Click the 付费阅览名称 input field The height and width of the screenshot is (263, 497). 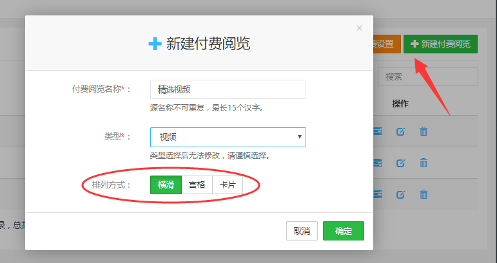coord(228,89)
